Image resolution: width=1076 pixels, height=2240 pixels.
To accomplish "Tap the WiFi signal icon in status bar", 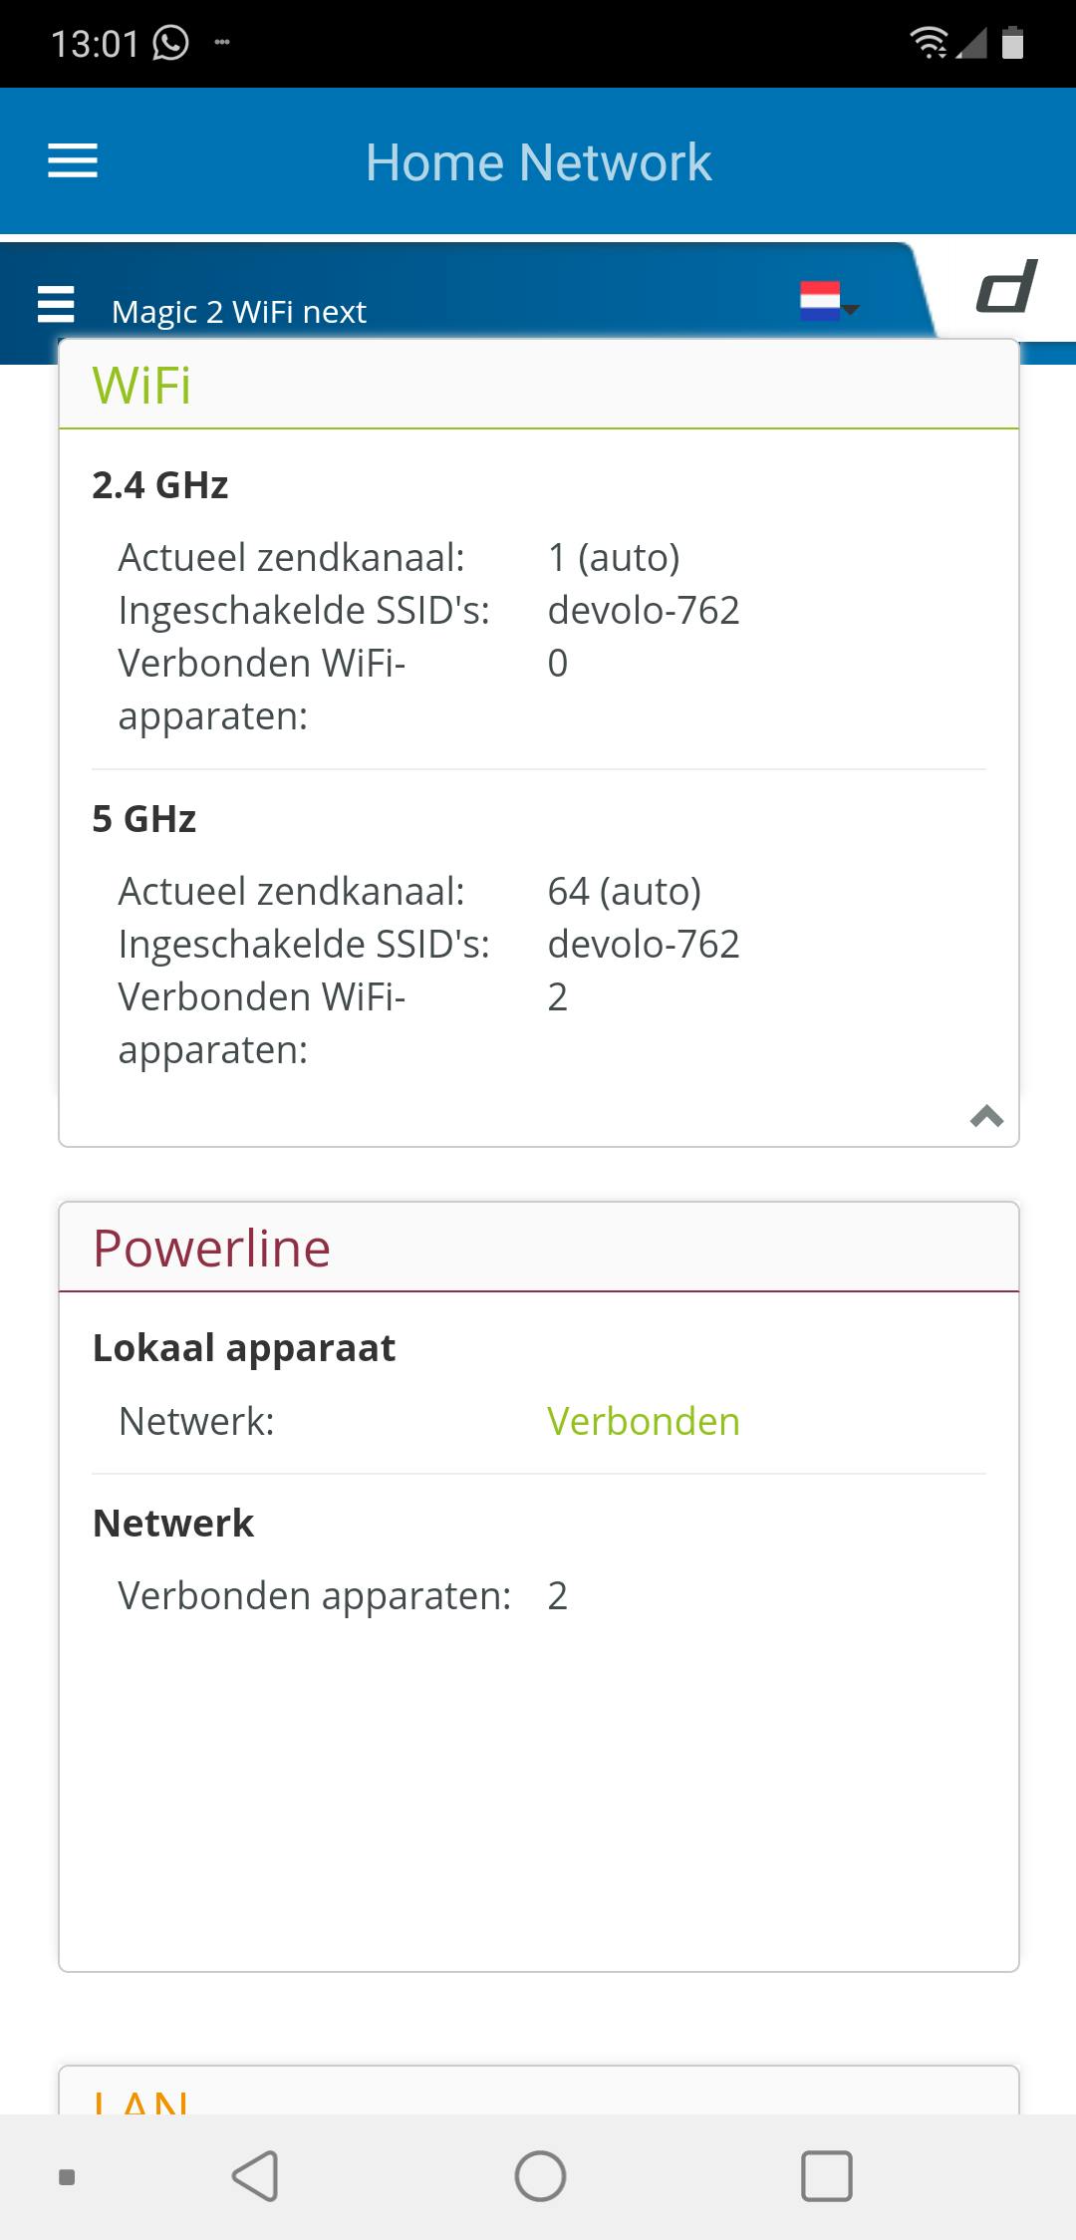I will point(929,43).
